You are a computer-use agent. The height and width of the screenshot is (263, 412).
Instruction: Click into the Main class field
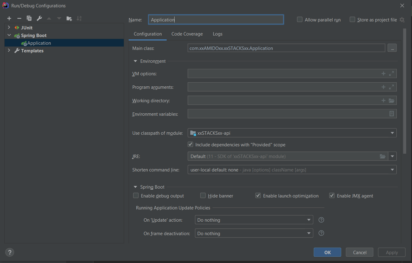[x=286, y=48]
